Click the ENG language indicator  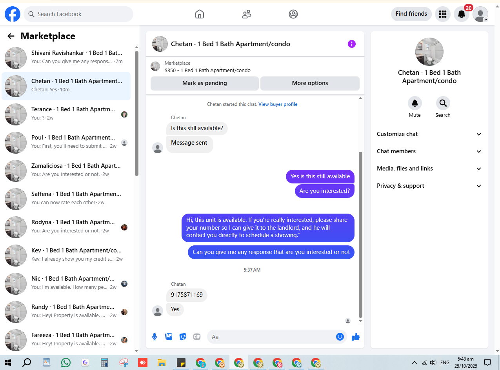coord(445,363)
